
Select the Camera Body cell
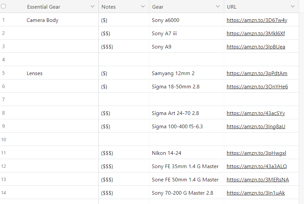coord(43,20)
